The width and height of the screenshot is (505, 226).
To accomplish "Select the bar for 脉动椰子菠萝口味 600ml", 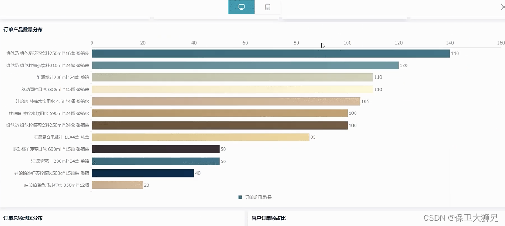I will [x=156, y=149].
